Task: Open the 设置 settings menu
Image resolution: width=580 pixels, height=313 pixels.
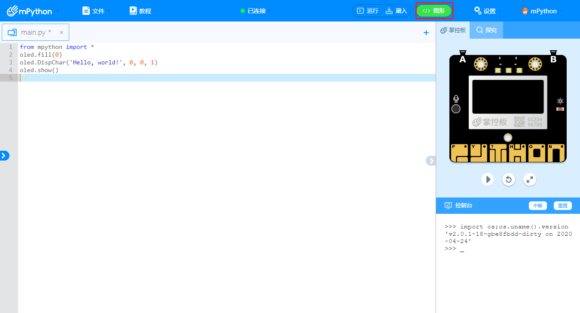Action: (488, 11)
